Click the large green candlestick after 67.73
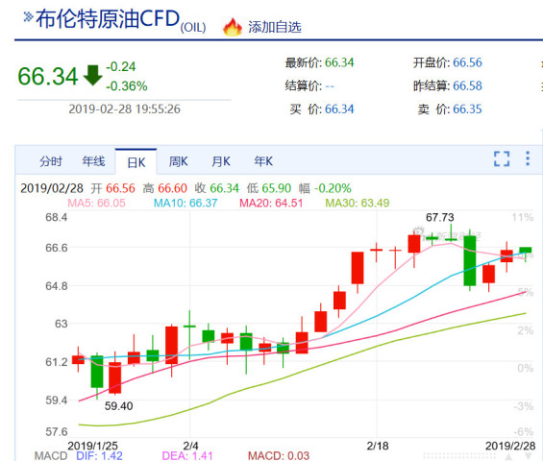This screenshot has height=461, width=543. tap(470, 260)
